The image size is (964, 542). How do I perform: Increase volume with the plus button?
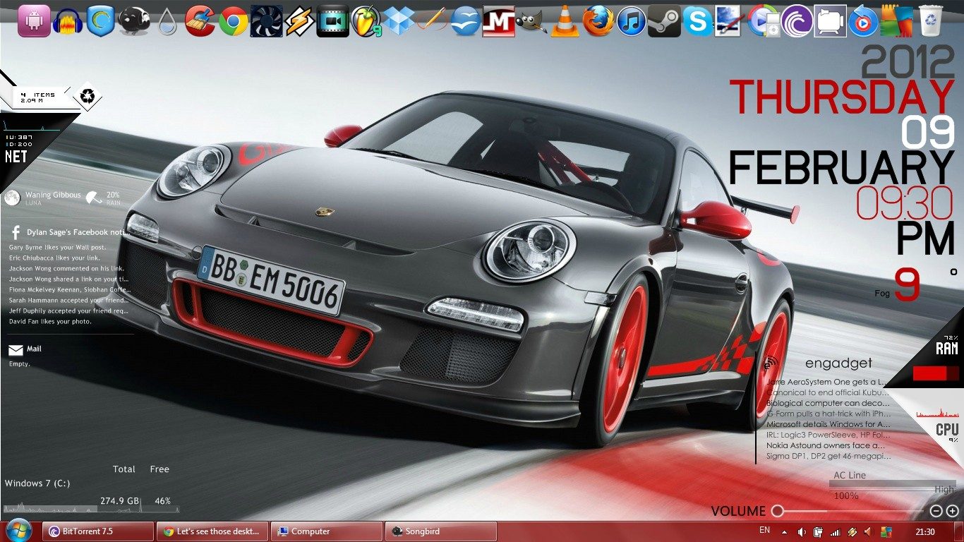(x=952, y=511)
